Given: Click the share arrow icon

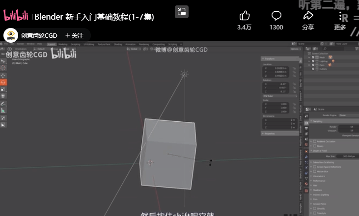Looking at the screenshot, I should [308, 16].
